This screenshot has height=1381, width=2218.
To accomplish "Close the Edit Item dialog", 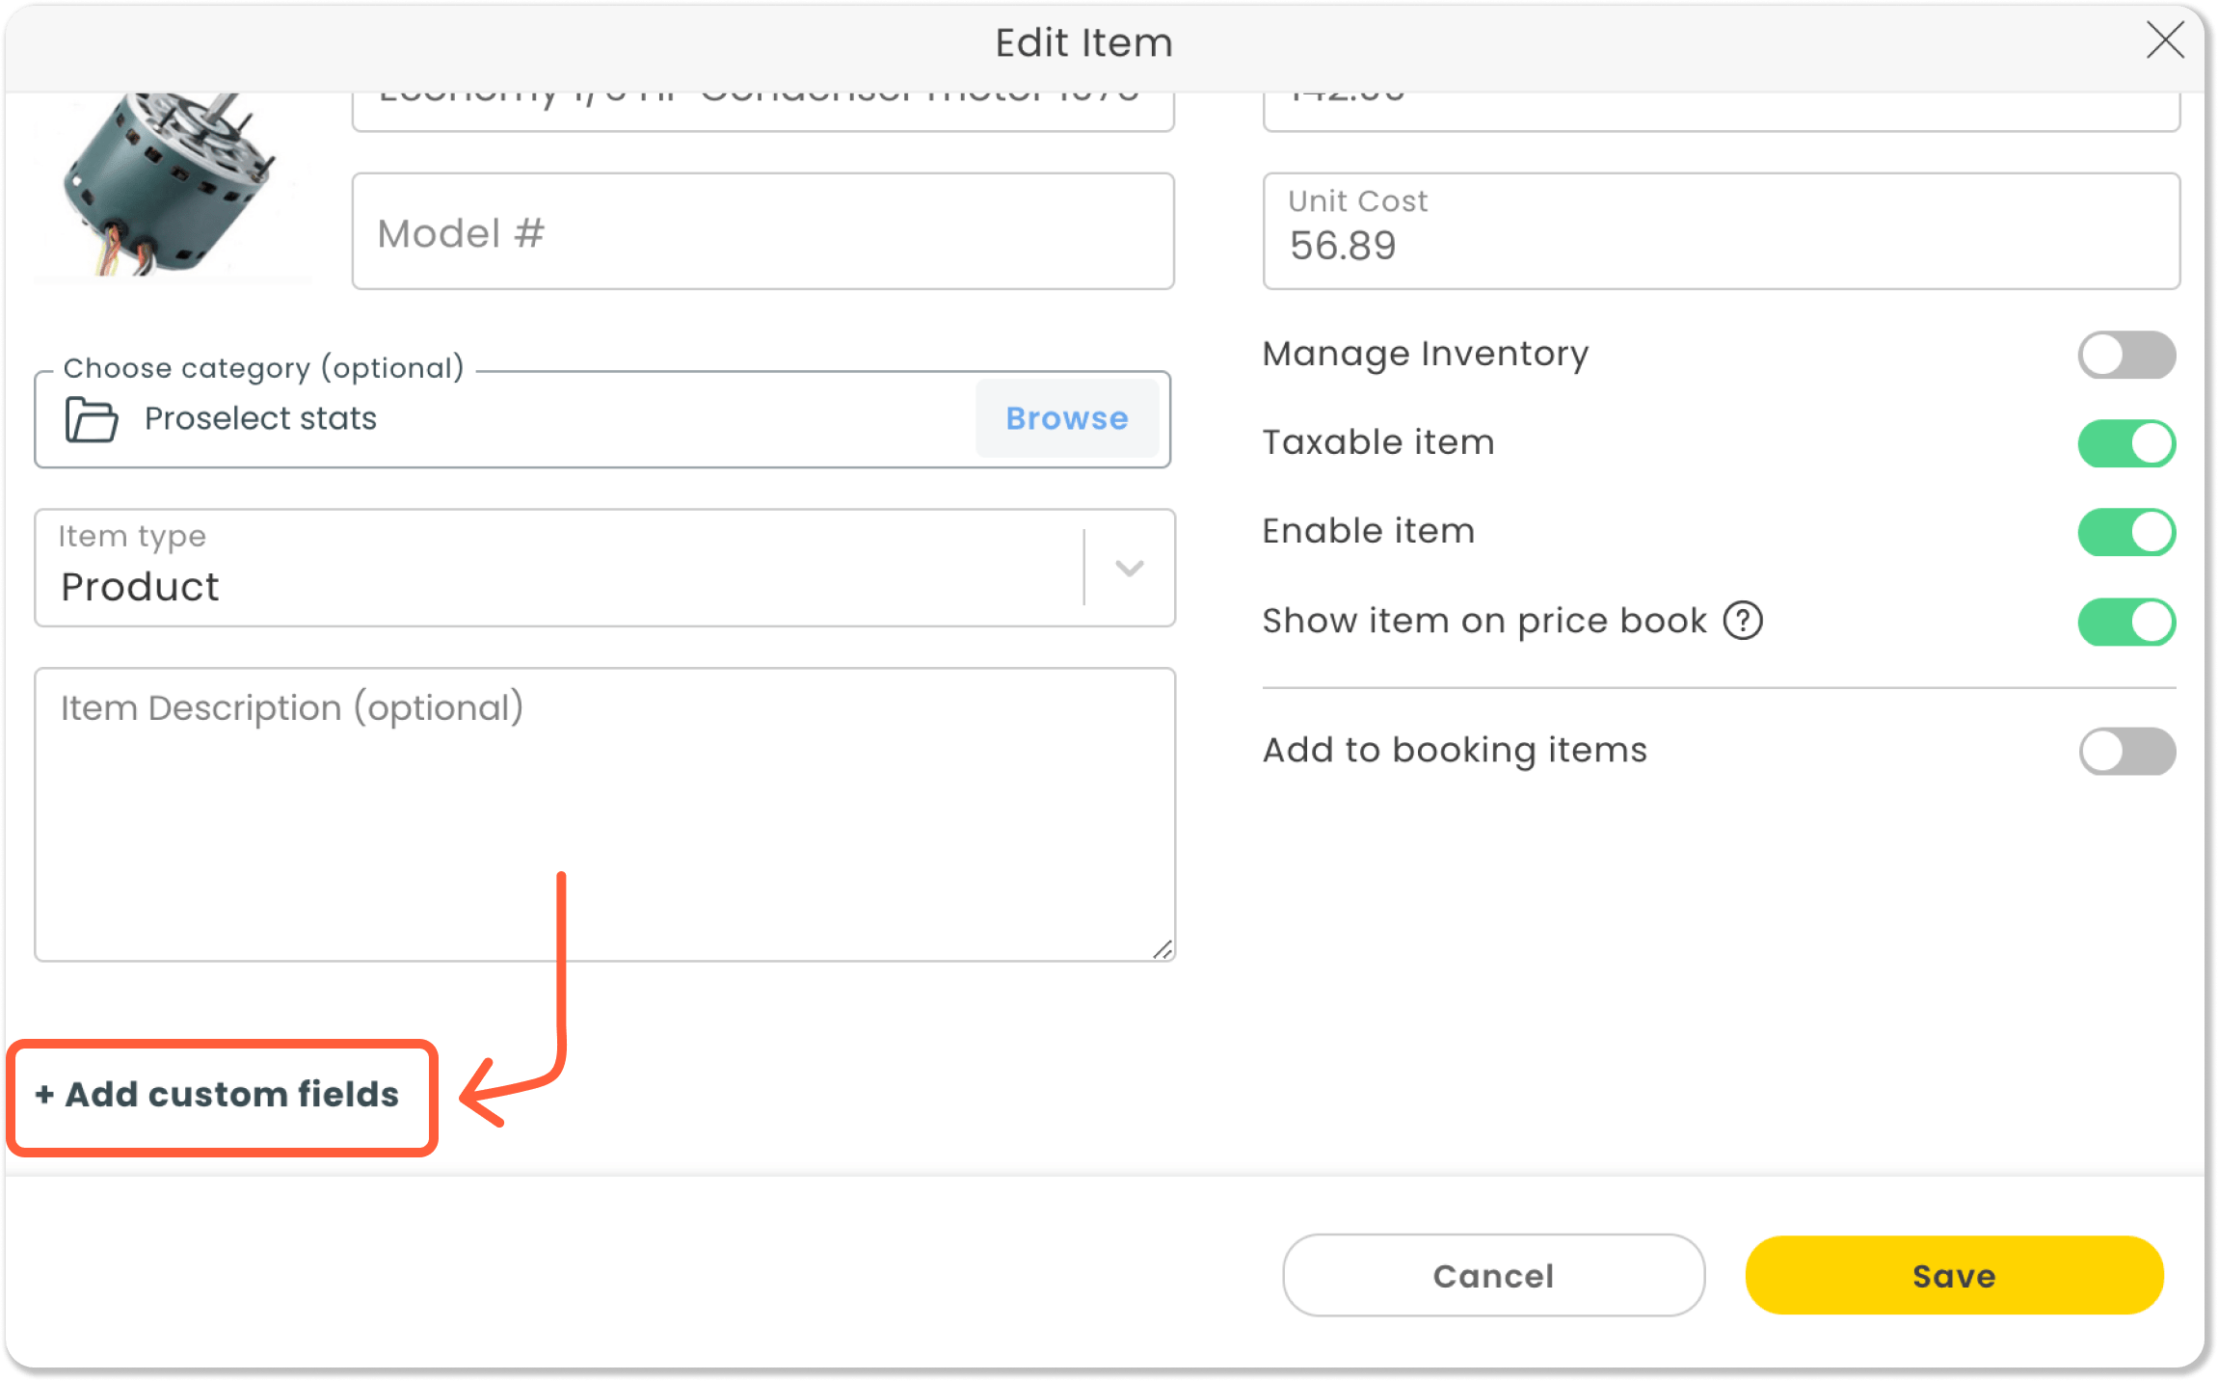I will click(2164, 42).
